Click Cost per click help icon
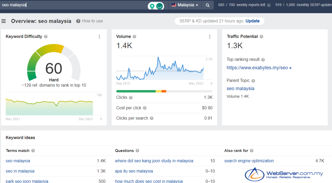Image resolution: width=332 pixels, height=183 pixels. point(145,108)
